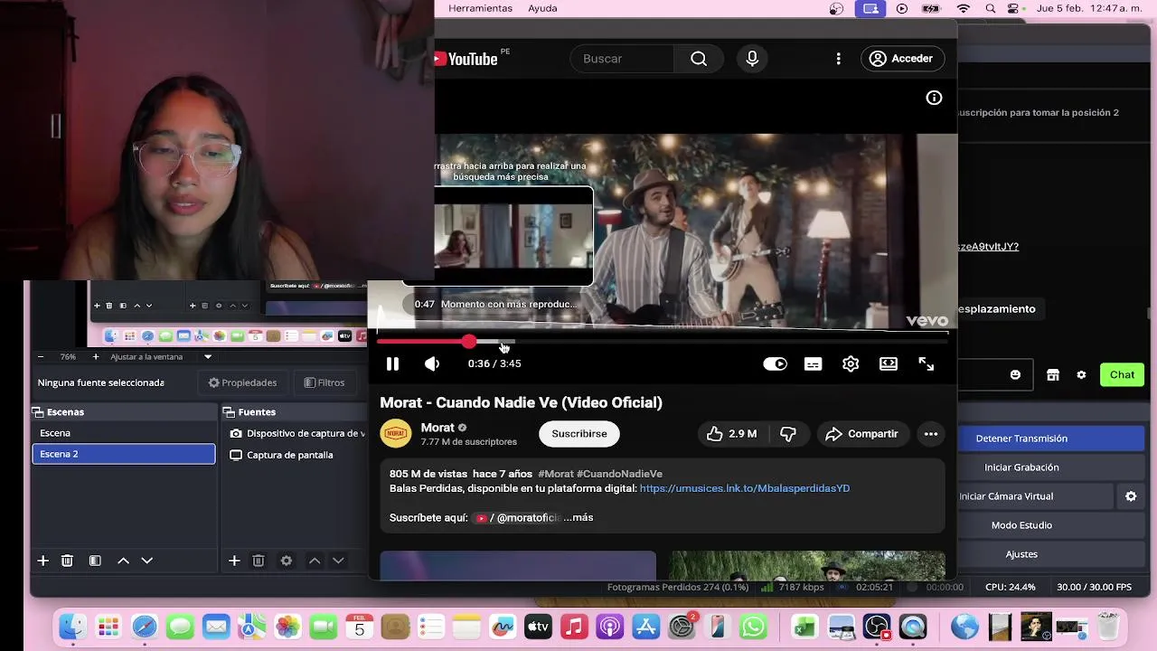
Task: Select Dispositivo de captura de video source
Action: (x=297, y=433)
